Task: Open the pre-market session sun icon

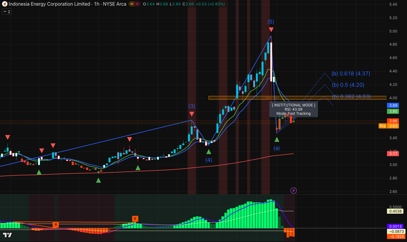Action: tap(132, 4)
